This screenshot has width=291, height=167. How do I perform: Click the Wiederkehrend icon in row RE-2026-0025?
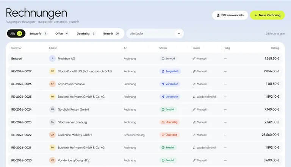coord(194,97)
